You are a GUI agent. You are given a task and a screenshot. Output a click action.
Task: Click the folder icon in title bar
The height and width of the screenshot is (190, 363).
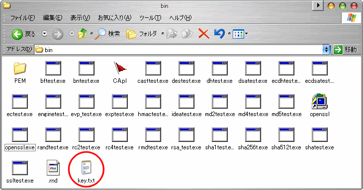pos(7,5)
